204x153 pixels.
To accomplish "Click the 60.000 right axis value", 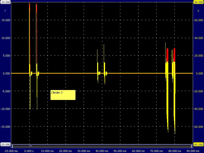I will click(x=199, y=20).
